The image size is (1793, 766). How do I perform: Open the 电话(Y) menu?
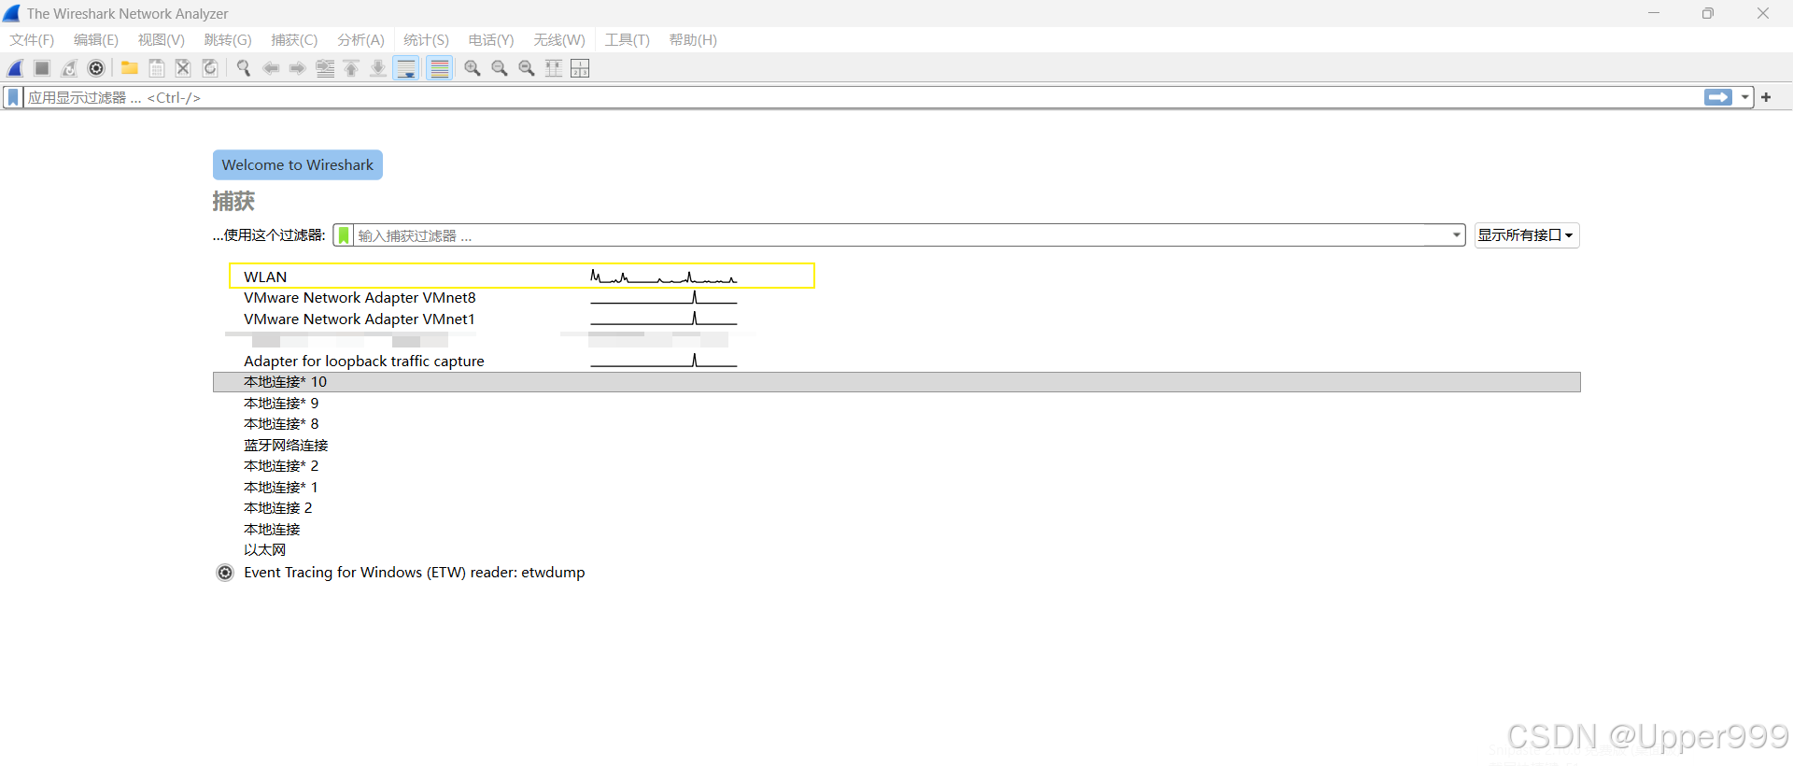pos(491,39)
